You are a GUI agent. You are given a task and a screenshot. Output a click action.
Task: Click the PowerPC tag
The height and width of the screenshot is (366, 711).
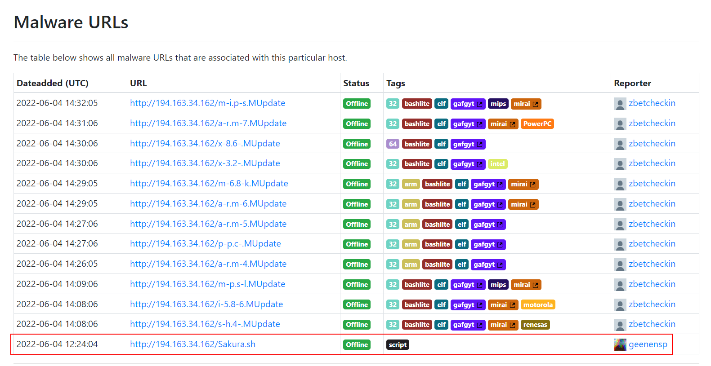[x=537, y=124]
